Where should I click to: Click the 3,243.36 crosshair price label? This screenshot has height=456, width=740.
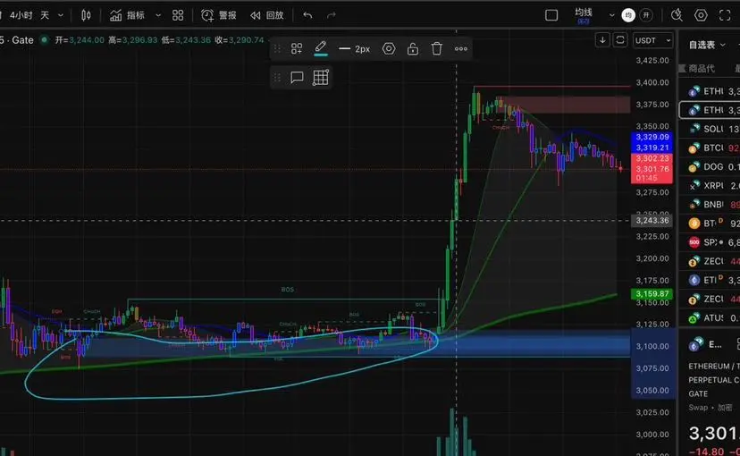coord(652,221)
